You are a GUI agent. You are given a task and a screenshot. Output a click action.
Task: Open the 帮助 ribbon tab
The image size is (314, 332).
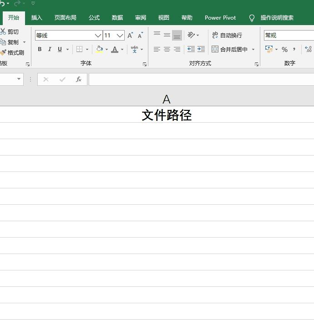tap(187, 18)
